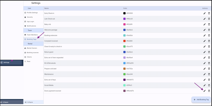Delete the Welcome package tag
212x106 pixels.
[209, 30]
